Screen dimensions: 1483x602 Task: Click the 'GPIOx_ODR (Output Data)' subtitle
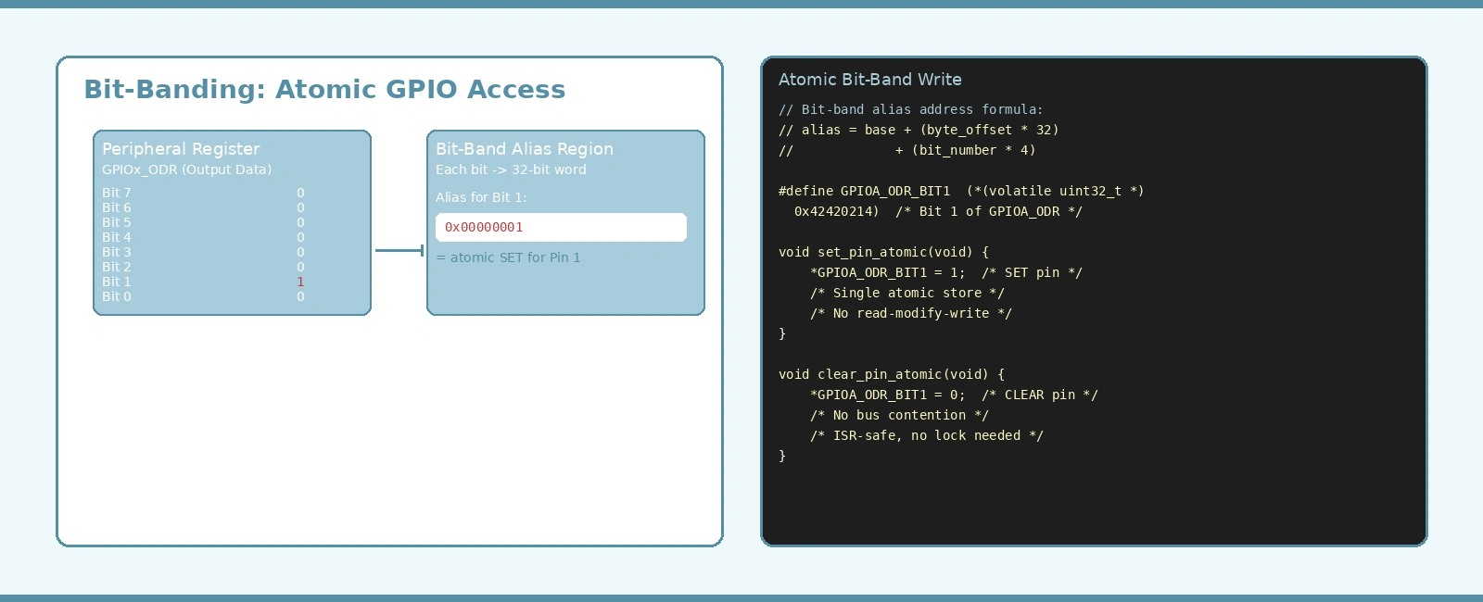(x=186, y=169)
